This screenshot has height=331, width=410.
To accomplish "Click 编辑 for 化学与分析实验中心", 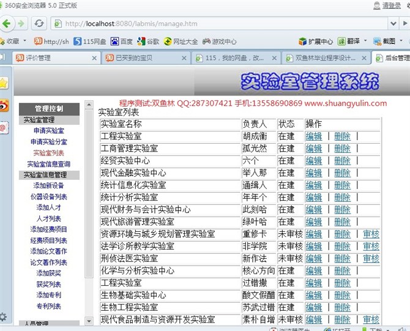I will point(314,271).
